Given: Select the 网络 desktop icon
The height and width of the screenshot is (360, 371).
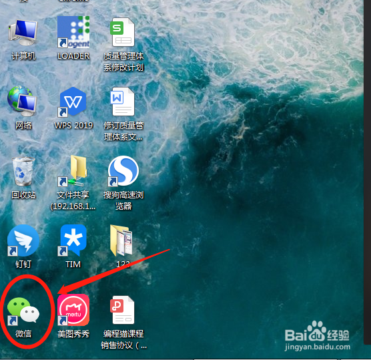Looking at the screenshot, I should pyautogui.click(x=22, y=102).
